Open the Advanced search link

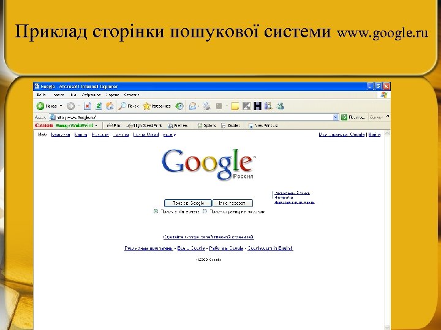pos(292,193)
